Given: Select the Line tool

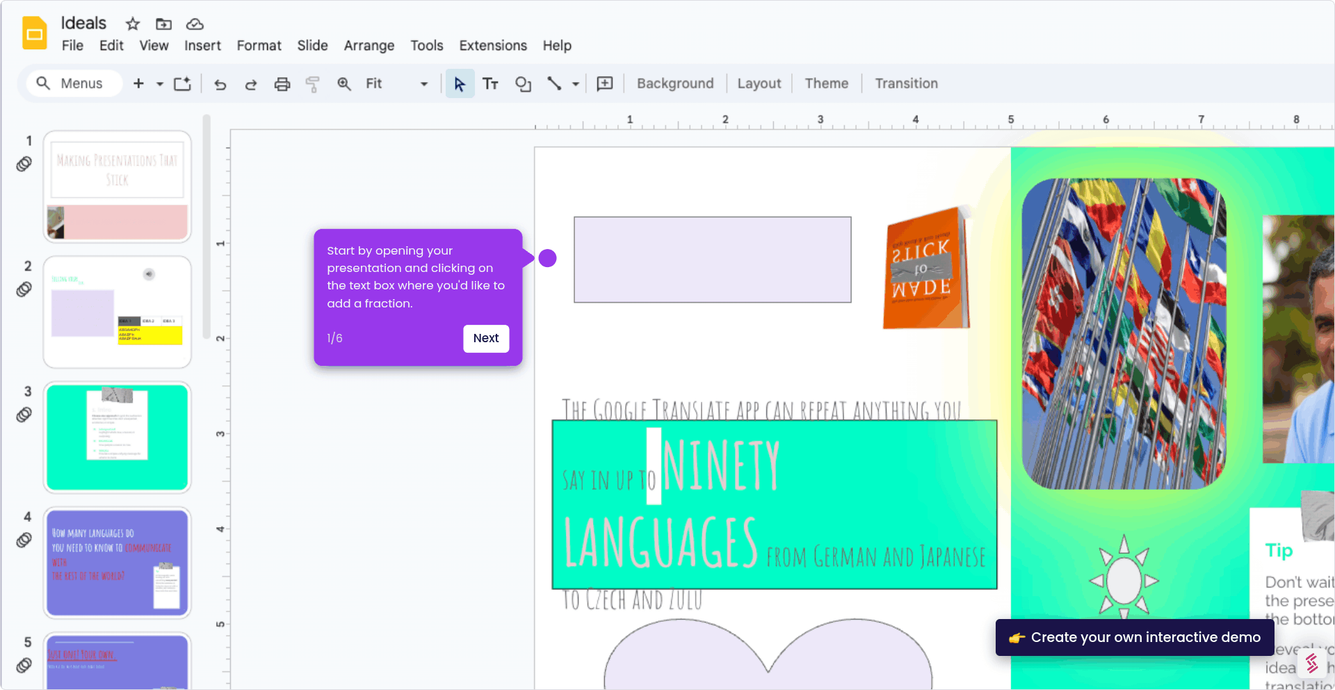Looking at the screenshot, I should point(554,83).
